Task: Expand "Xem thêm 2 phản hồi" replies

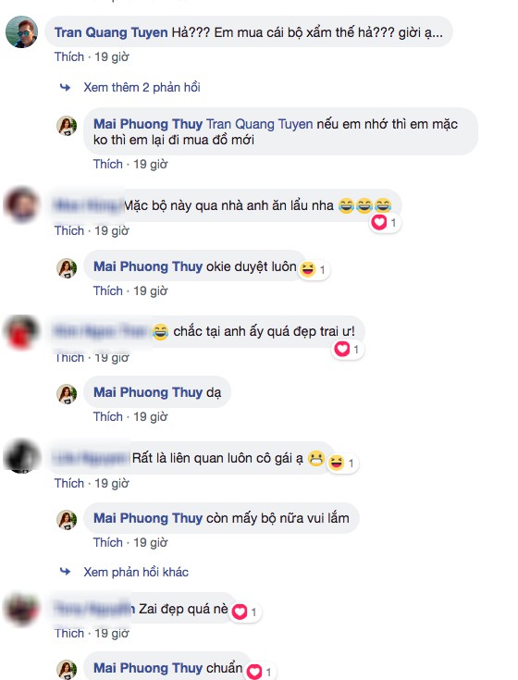Action: [142, 88]
